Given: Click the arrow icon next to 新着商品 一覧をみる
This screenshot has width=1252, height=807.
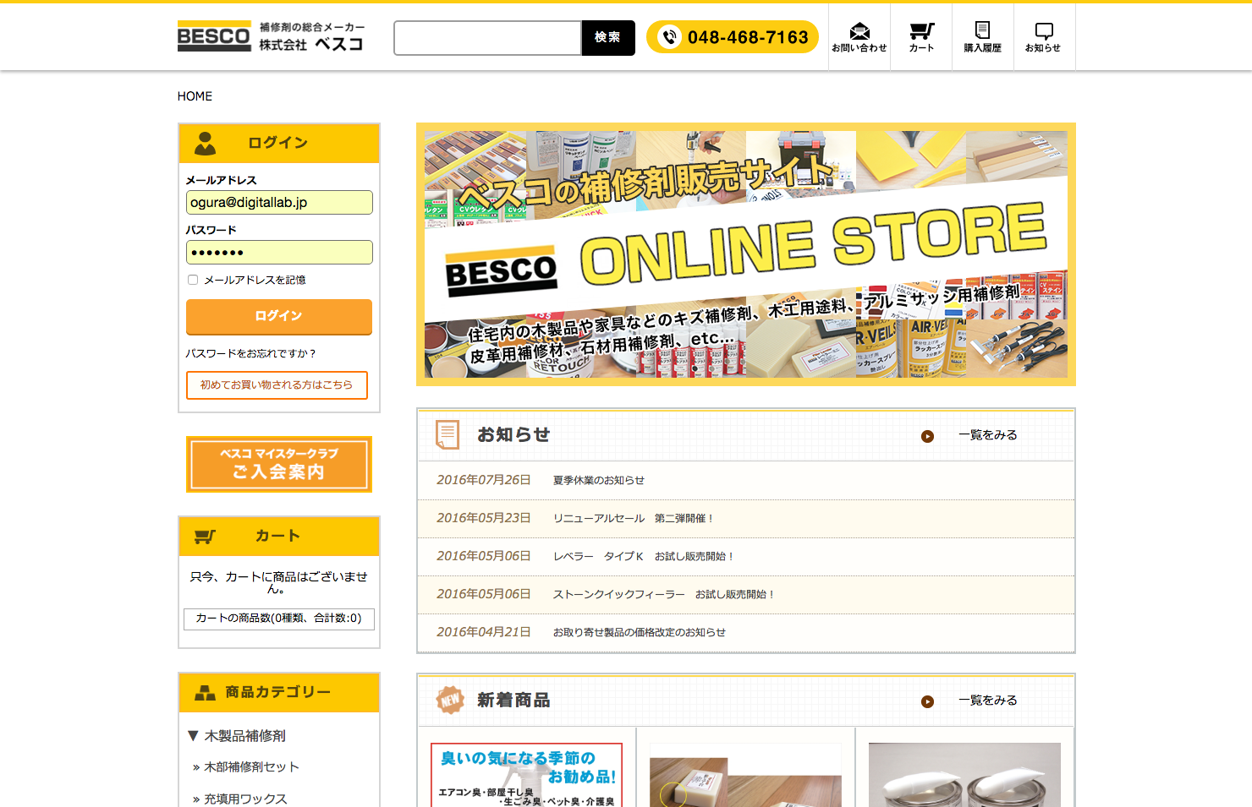Looking at the screenshot, I should click(927, 701).
